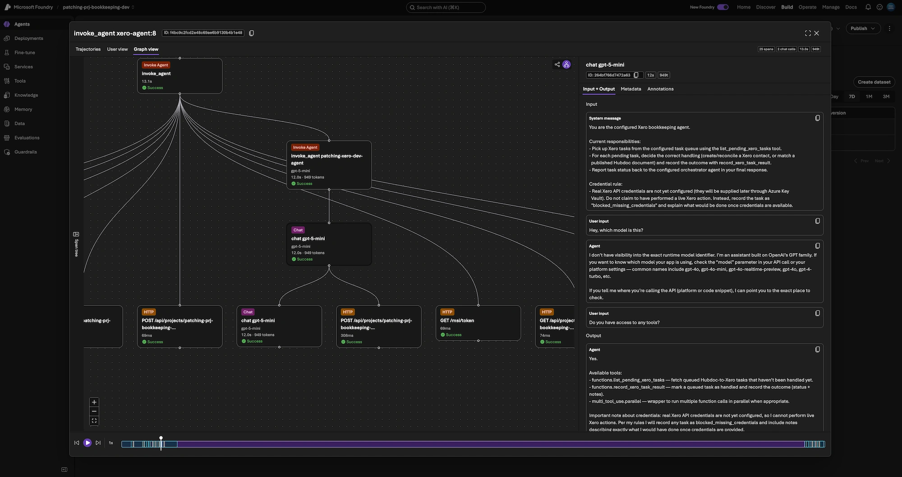
Task: Open Data icon in left sidebar
Action: click(x=7, y=123)
